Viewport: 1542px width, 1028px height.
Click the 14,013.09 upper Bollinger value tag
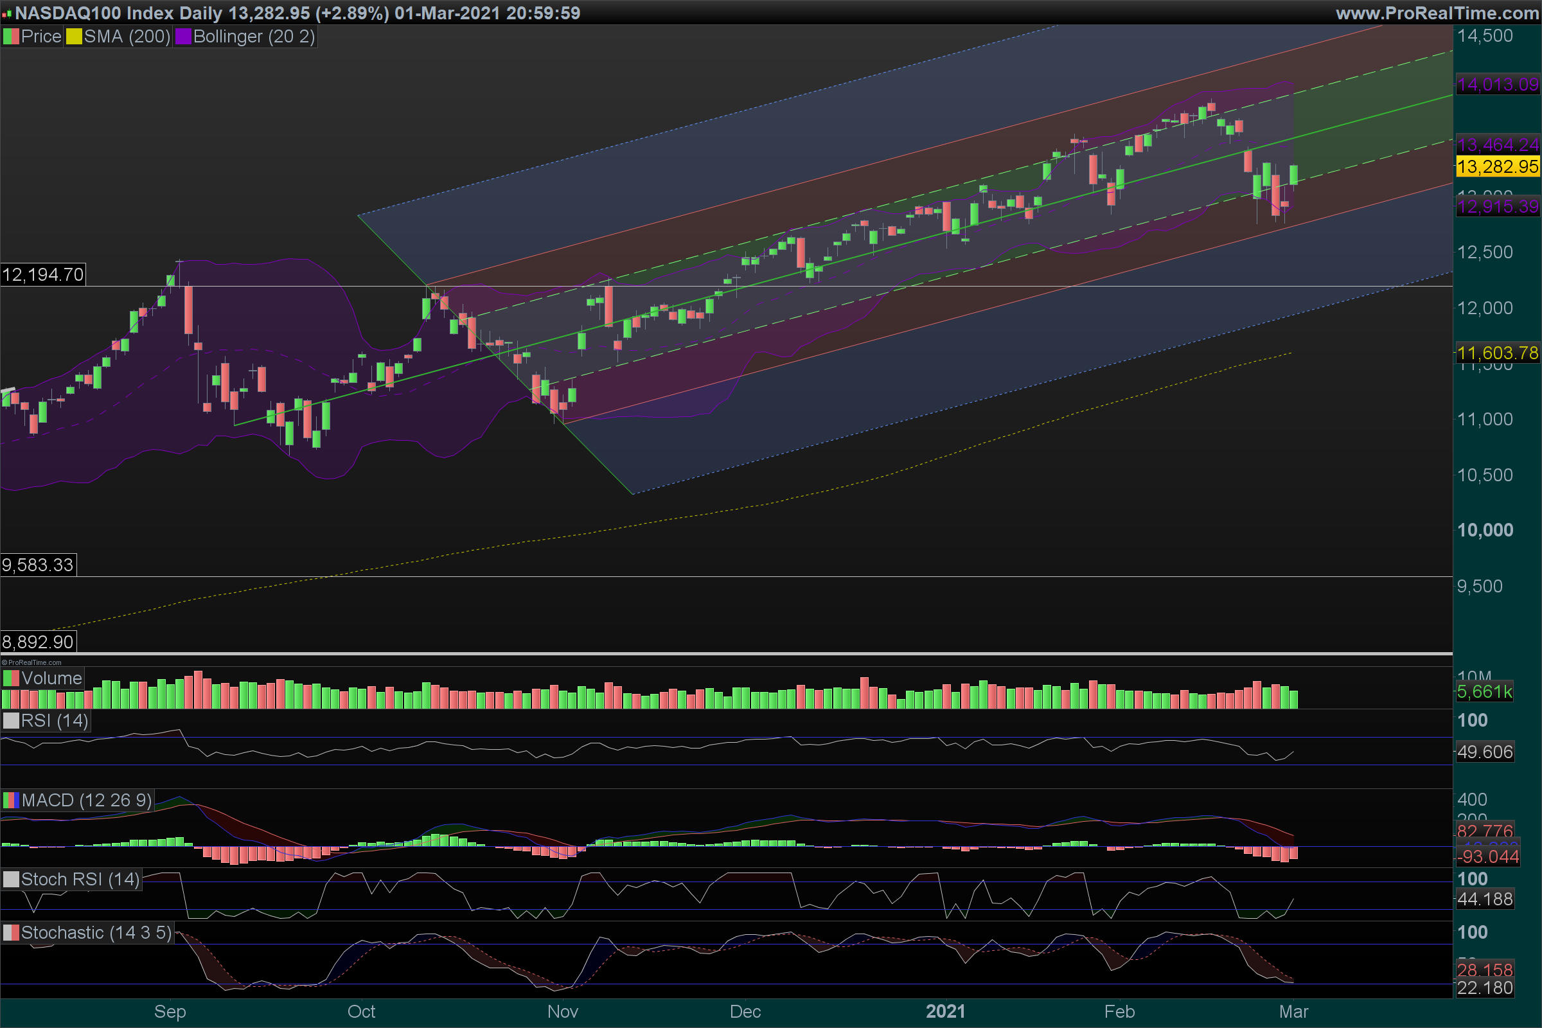point(1498,85)
